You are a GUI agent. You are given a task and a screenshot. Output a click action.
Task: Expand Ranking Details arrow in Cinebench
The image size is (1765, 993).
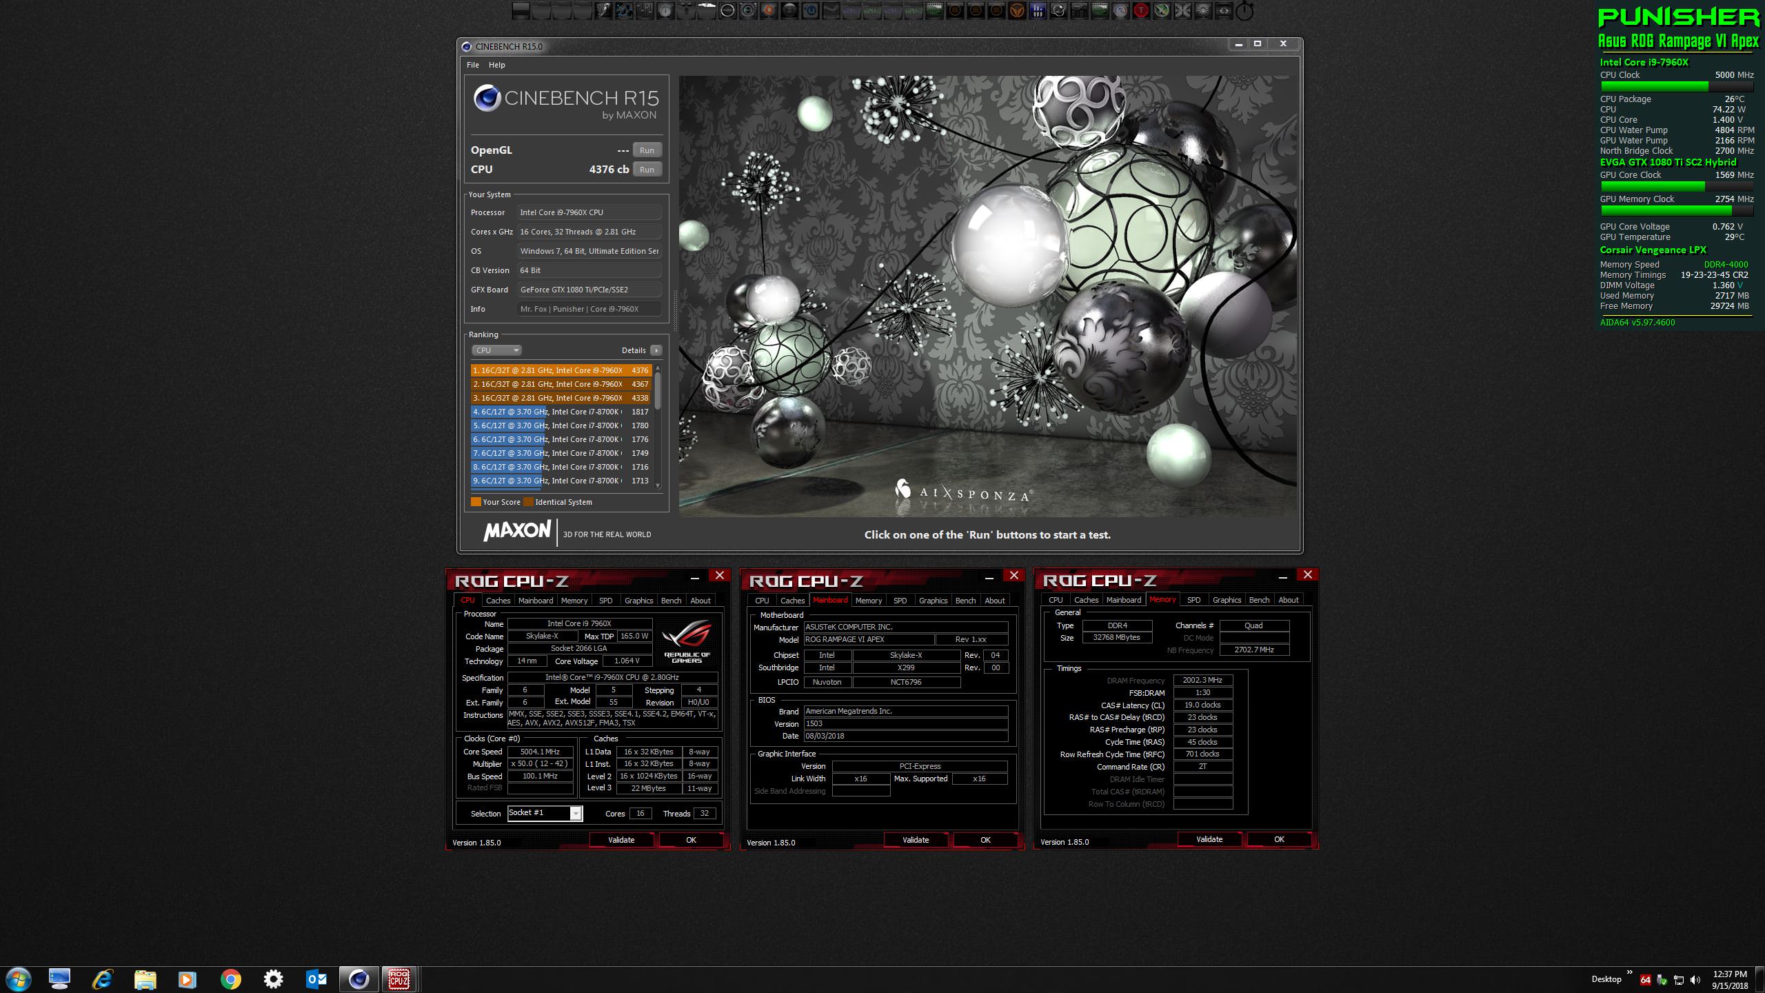point(656,350)
